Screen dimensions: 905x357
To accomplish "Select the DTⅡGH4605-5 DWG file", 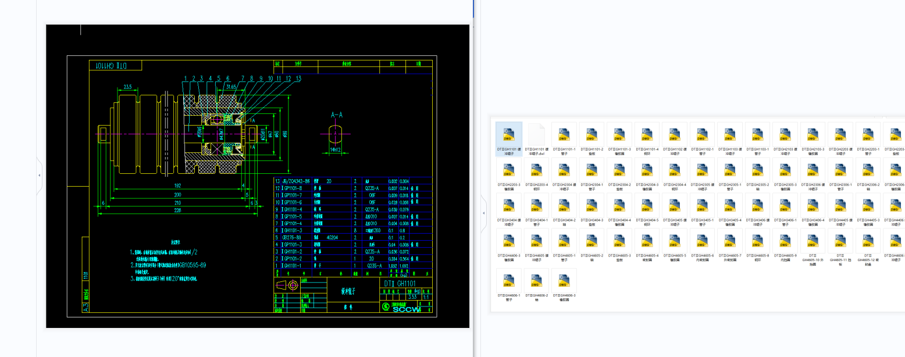I will (675, 246).
